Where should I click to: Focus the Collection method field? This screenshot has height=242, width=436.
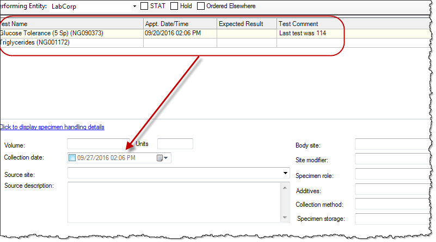(392, 203)
